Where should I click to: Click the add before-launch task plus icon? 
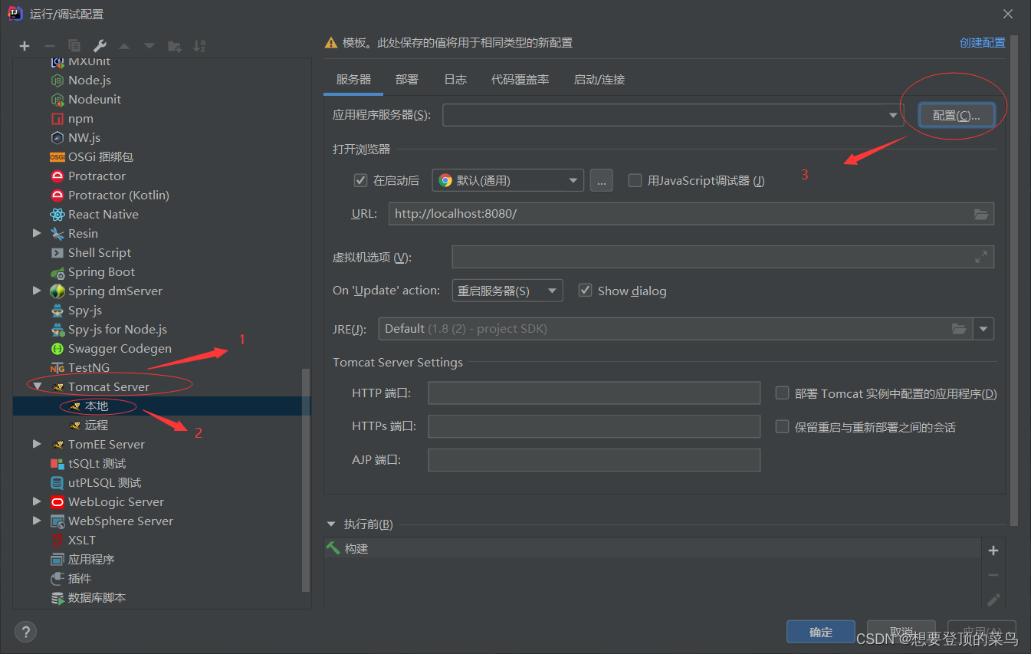pyautogui.click(x=993, y=550)
